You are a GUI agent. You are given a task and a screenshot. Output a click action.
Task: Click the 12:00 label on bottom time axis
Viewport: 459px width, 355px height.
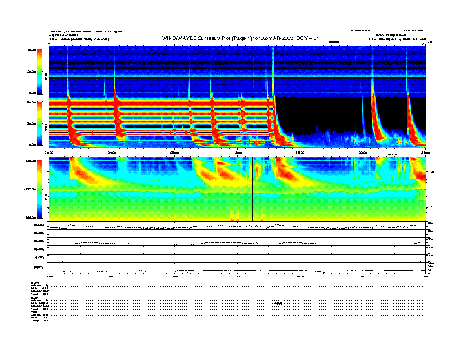point(238,276)
